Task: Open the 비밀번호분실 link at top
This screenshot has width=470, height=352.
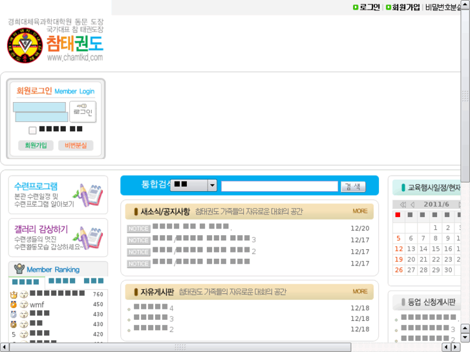Action: point(443,7)
